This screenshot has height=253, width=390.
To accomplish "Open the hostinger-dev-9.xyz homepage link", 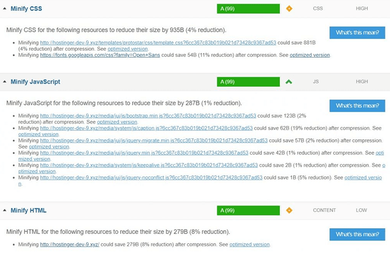I will click(70, 245).
